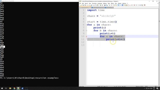Switch to the second document tab
The height and width of the screenshot is (90, 160).
click(x=98, y=7)
